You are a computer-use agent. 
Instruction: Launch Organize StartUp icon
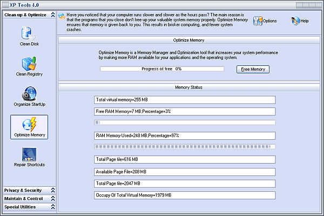tap(29, 93)
